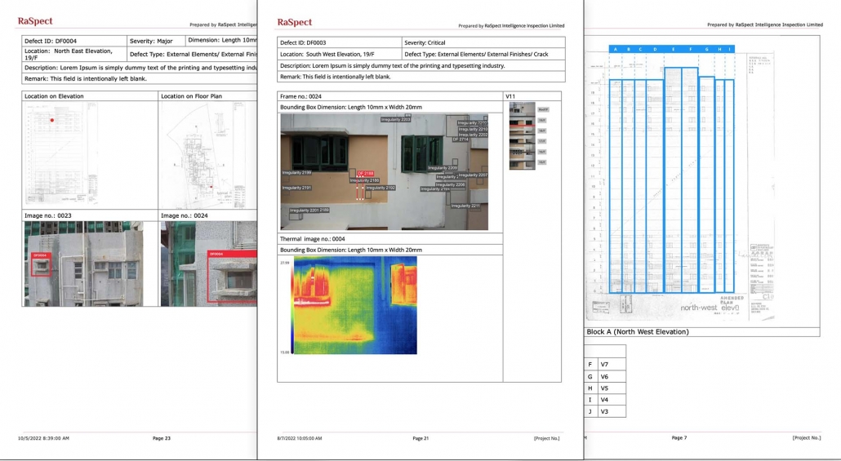
Task: Select 'Location: South West Elevation, 19/F' cell
Action: tap(340, 54)
